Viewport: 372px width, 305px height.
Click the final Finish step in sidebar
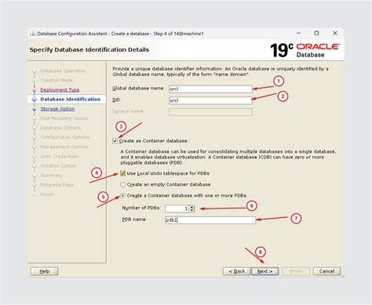point(47,194)
